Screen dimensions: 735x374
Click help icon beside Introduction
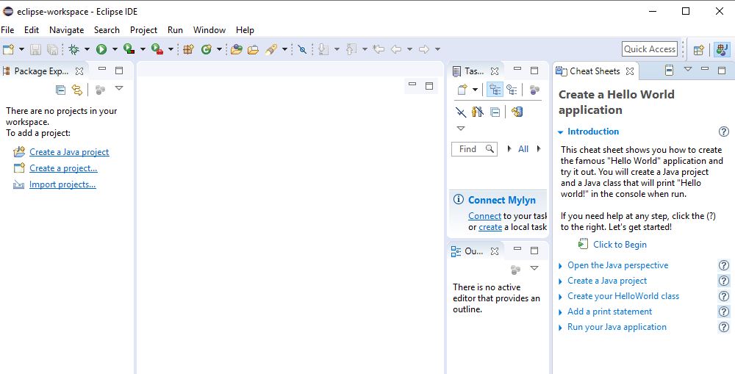[x=724, y=132]
